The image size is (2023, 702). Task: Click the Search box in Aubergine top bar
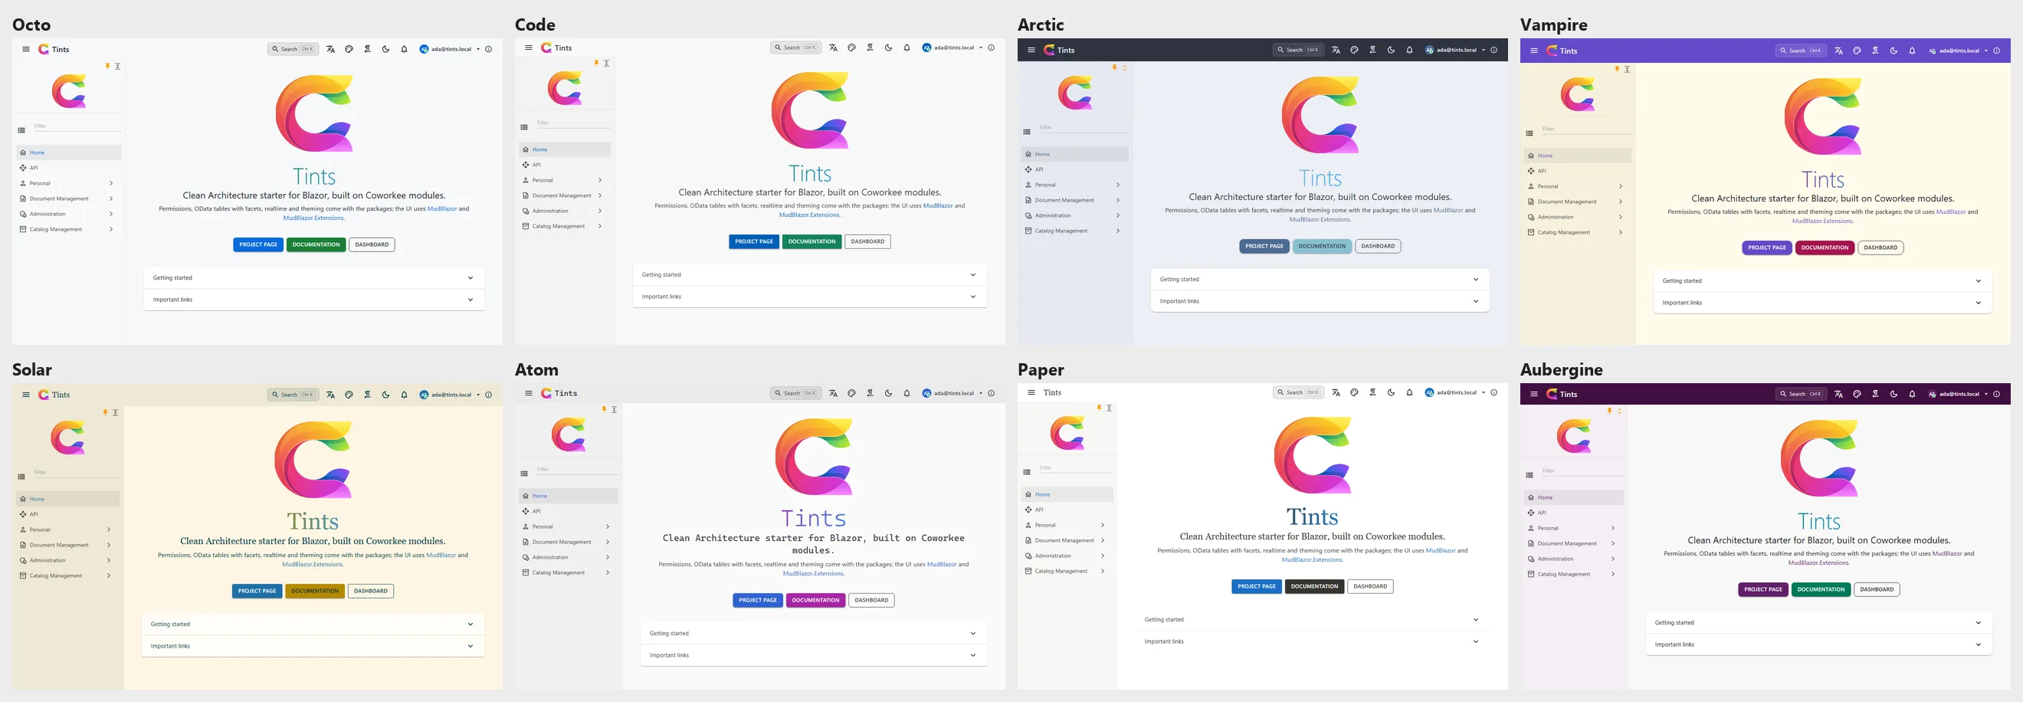pyautogui.click(x=1801, y=394)
